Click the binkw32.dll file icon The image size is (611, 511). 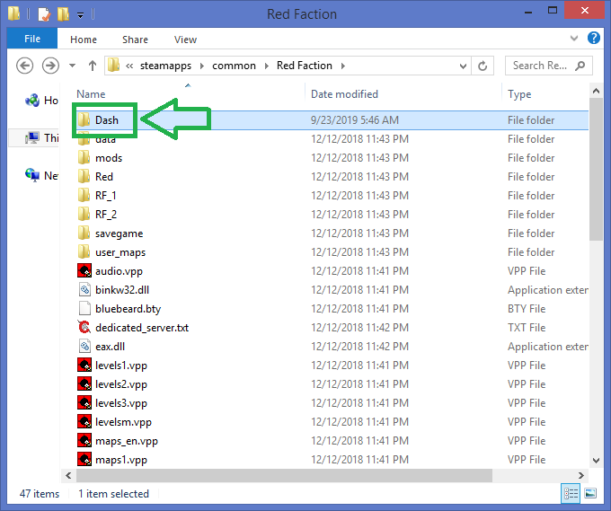pos(84,290)
